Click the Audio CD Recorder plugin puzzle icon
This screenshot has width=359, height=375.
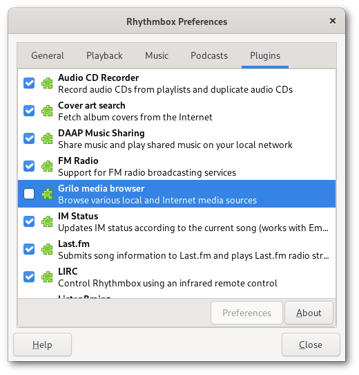pos(47,84)
